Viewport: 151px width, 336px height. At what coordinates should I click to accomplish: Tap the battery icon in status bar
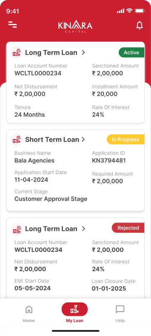(x=140, y=11)
